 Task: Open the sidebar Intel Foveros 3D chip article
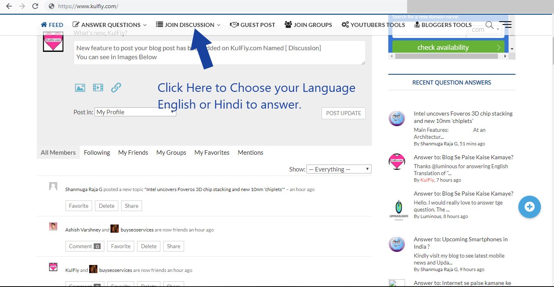pos(463,117)
